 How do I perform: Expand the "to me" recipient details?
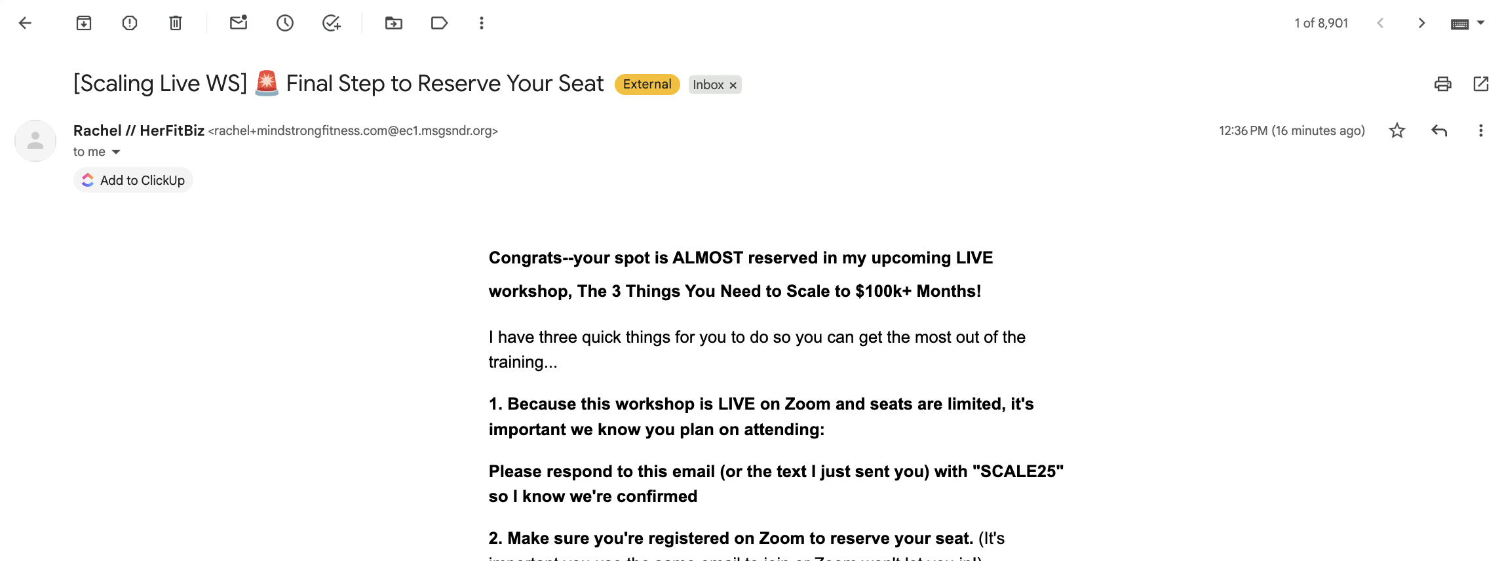[116, 152]
